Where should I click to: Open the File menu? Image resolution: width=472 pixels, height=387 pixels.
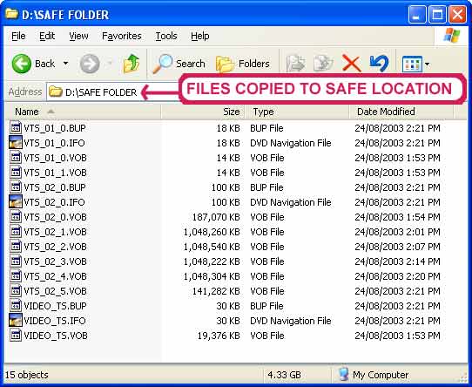click(18, 36)
